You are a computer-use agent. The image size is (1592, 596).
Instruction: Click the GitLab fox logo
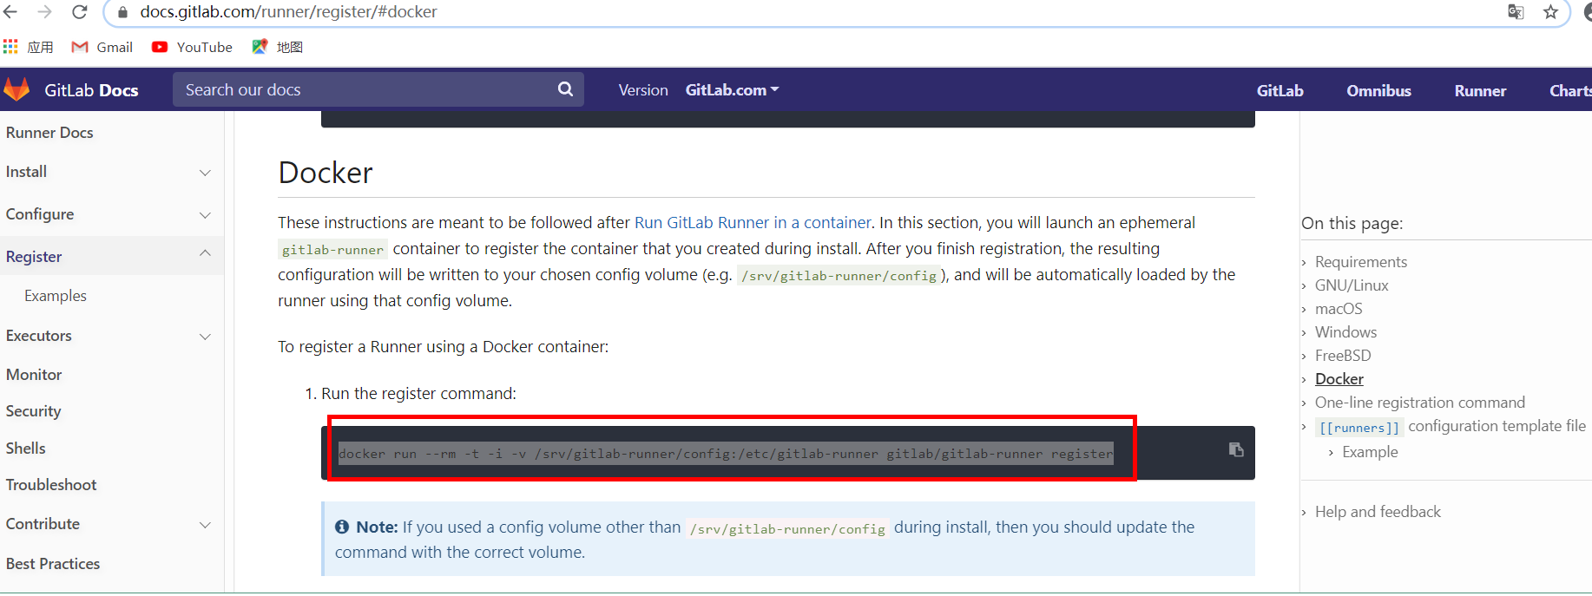pyautogui.click(x=17, y=89)
